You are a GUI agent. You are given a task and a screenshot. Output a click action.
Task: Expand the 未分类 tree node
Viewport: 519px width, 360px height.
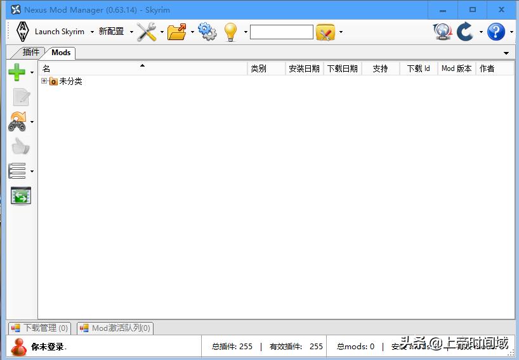click(44, 80)
